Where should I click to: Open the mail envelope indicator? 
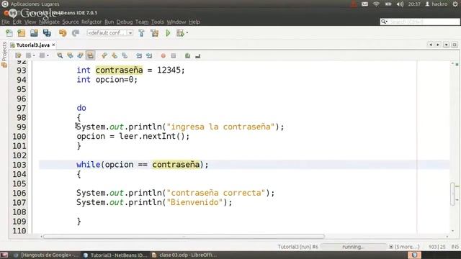coord(365,4)
